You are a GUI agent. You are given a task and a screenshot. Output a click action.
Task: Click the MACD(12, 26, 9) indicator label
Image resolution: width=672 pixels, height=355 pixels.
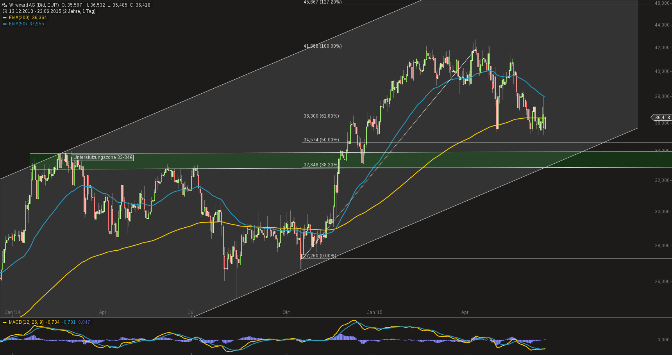(26, 322)
